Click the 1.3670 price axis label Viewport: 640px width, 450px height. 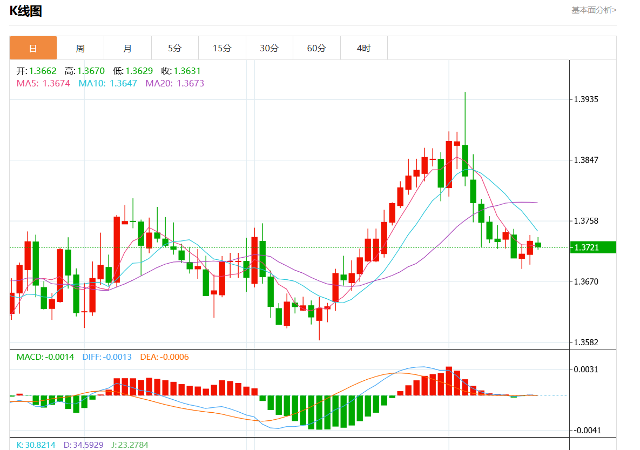[x=586, y=282]
